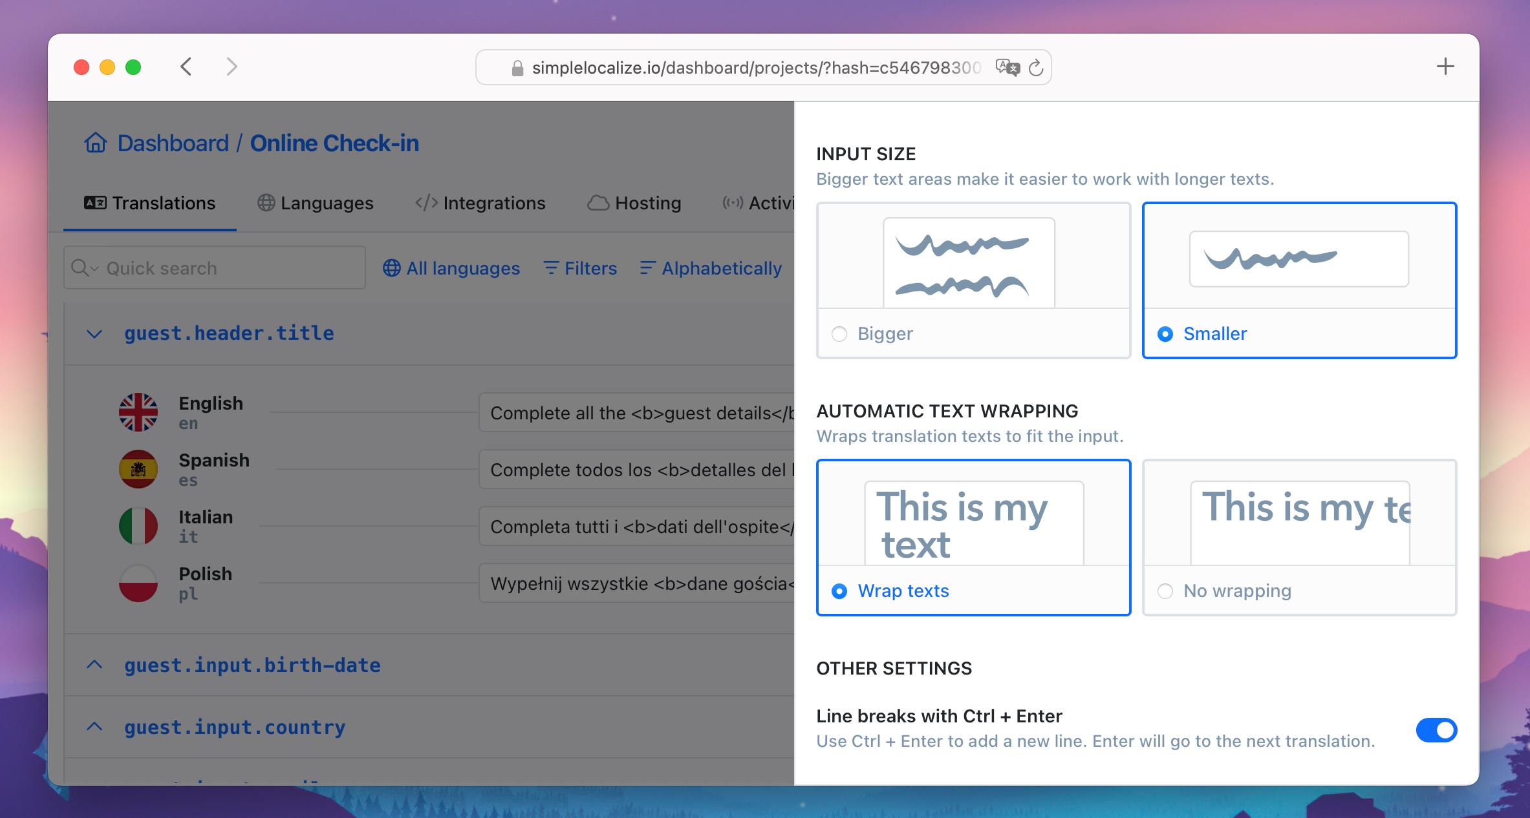Open the Alphabetically sort dropdown
This screenshot has width=1530, height=818.
pos(711,267)
